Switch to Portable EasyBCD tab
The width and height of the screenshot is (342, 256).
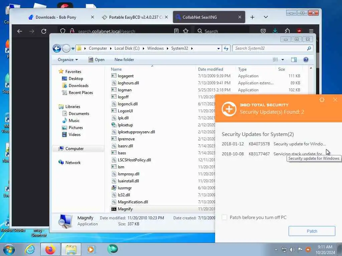[135, 17]
